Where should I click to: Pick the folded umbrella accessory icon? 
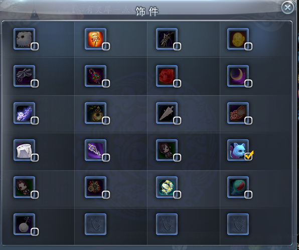(x=167, y=113)
